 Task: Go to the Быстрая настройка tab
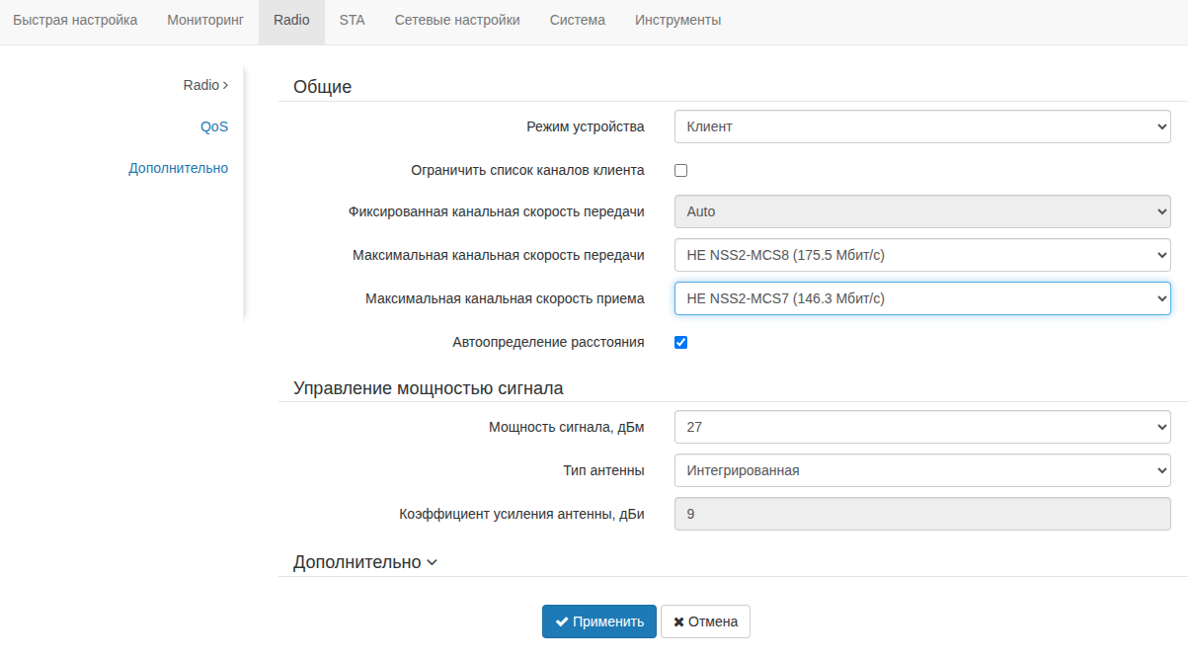click(x=75, y=21)
